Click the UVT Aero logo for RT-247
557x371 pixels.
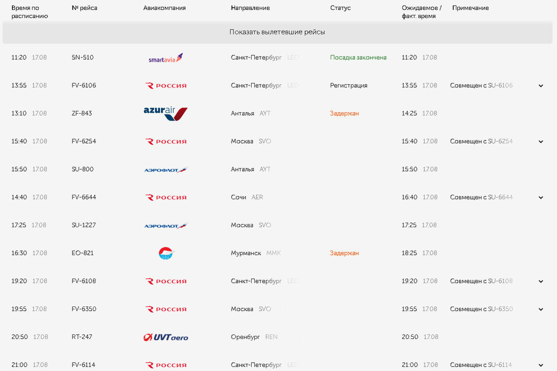[x=166, y=337]
